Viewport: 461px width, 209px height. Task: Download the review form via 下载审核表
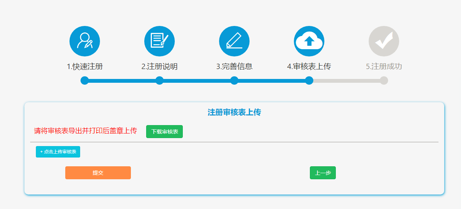click(164, 132)
